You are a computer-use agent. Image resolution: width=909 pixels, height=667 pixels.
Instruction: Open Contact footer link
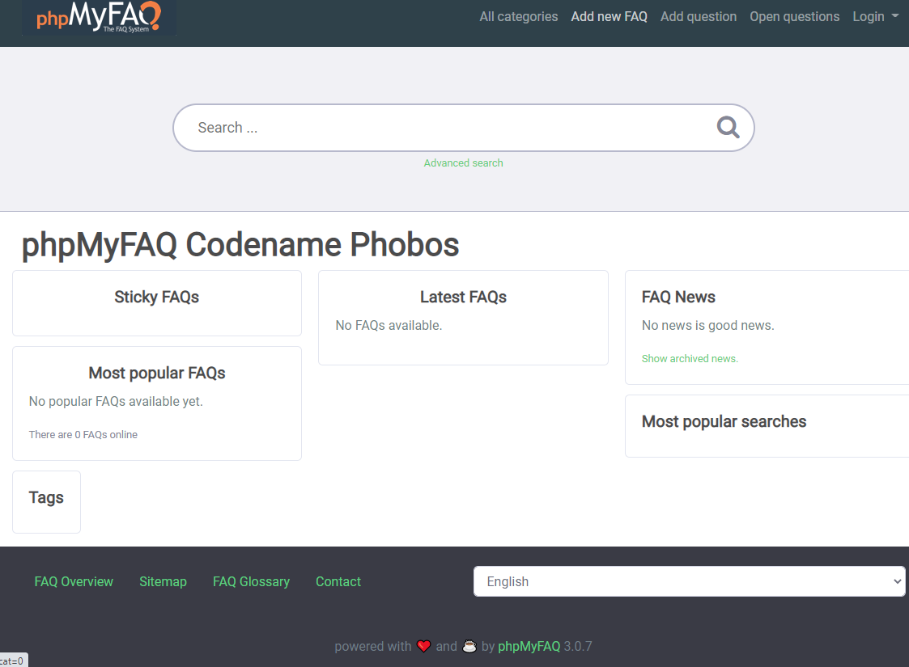338,581
